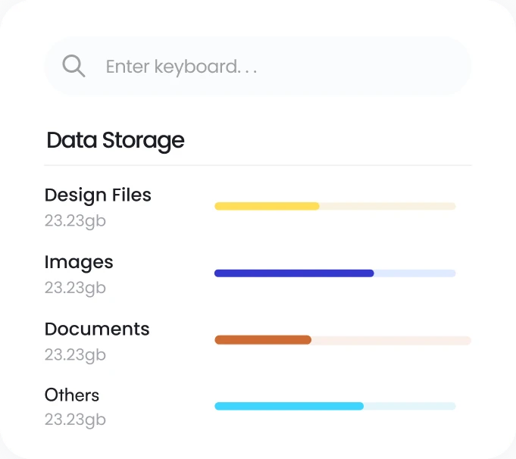Image resolution: width=516 pixels, height=459 pixels.
Task: Open the Others storage category
Action: click(x=72, y=395)
